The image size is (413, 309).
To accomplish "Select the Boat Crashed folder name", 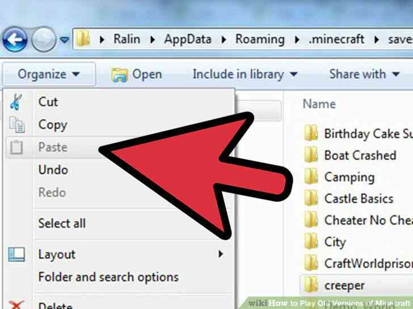I will [x=360, y=155].
